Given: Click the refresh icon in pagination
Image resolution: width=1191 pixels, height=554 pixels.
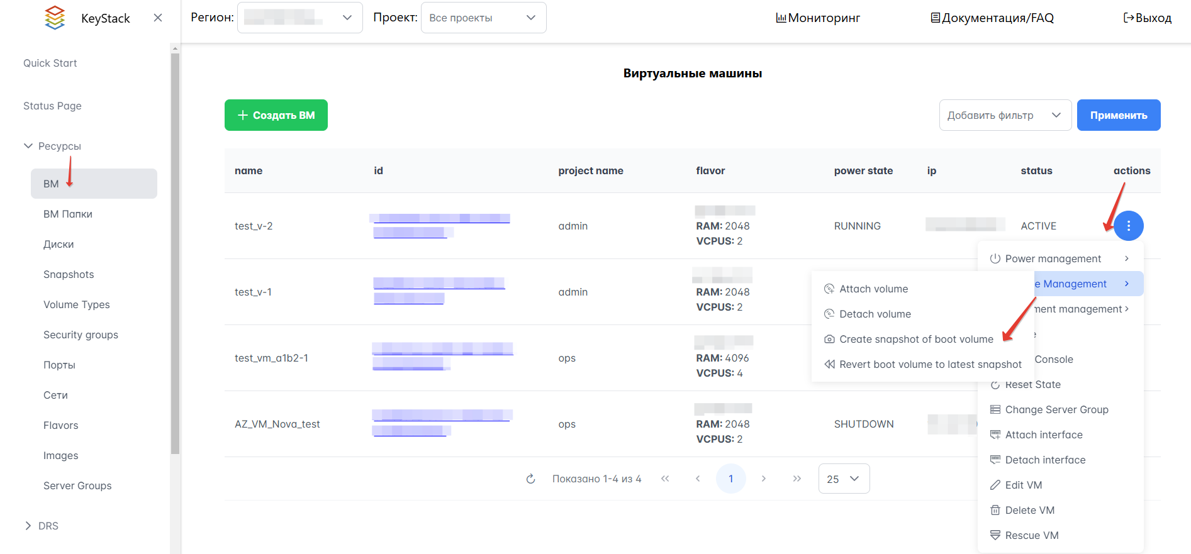Looking at the screenshot, I should 530,479.
